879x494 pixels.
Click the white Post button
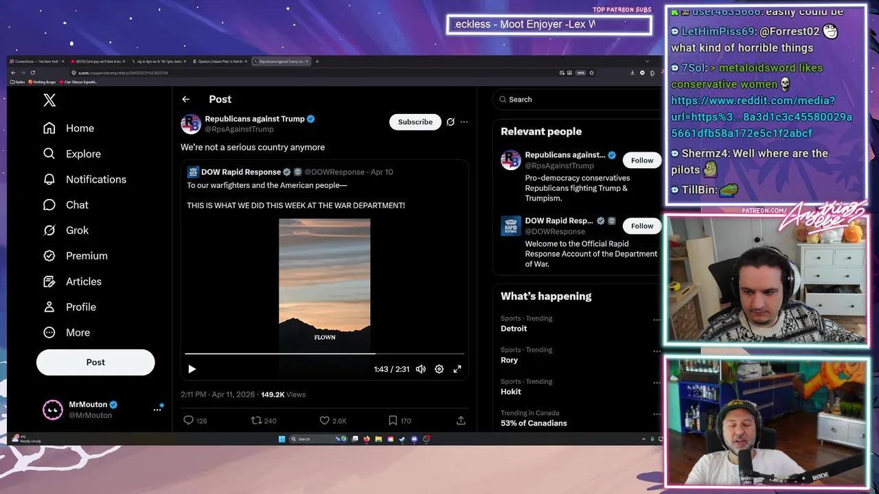click(x=95, y=362)
